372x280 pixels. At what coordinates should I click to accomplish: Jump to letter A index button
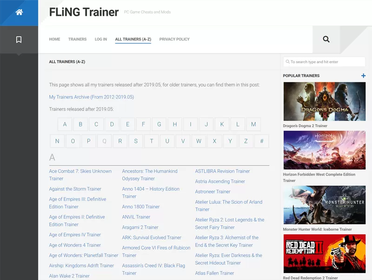[x=65, y=124]
